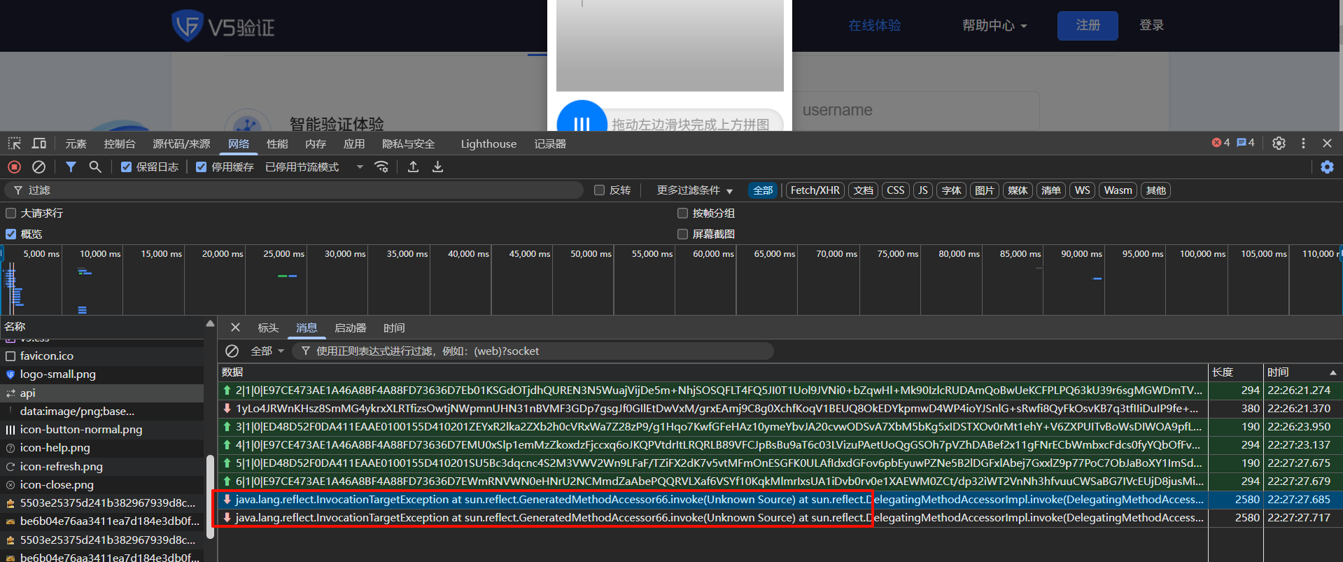The height and width of the screenshot is (562, 1343).
Task: Switch to 源代码/来源 tab
Action: pos(181,144)
